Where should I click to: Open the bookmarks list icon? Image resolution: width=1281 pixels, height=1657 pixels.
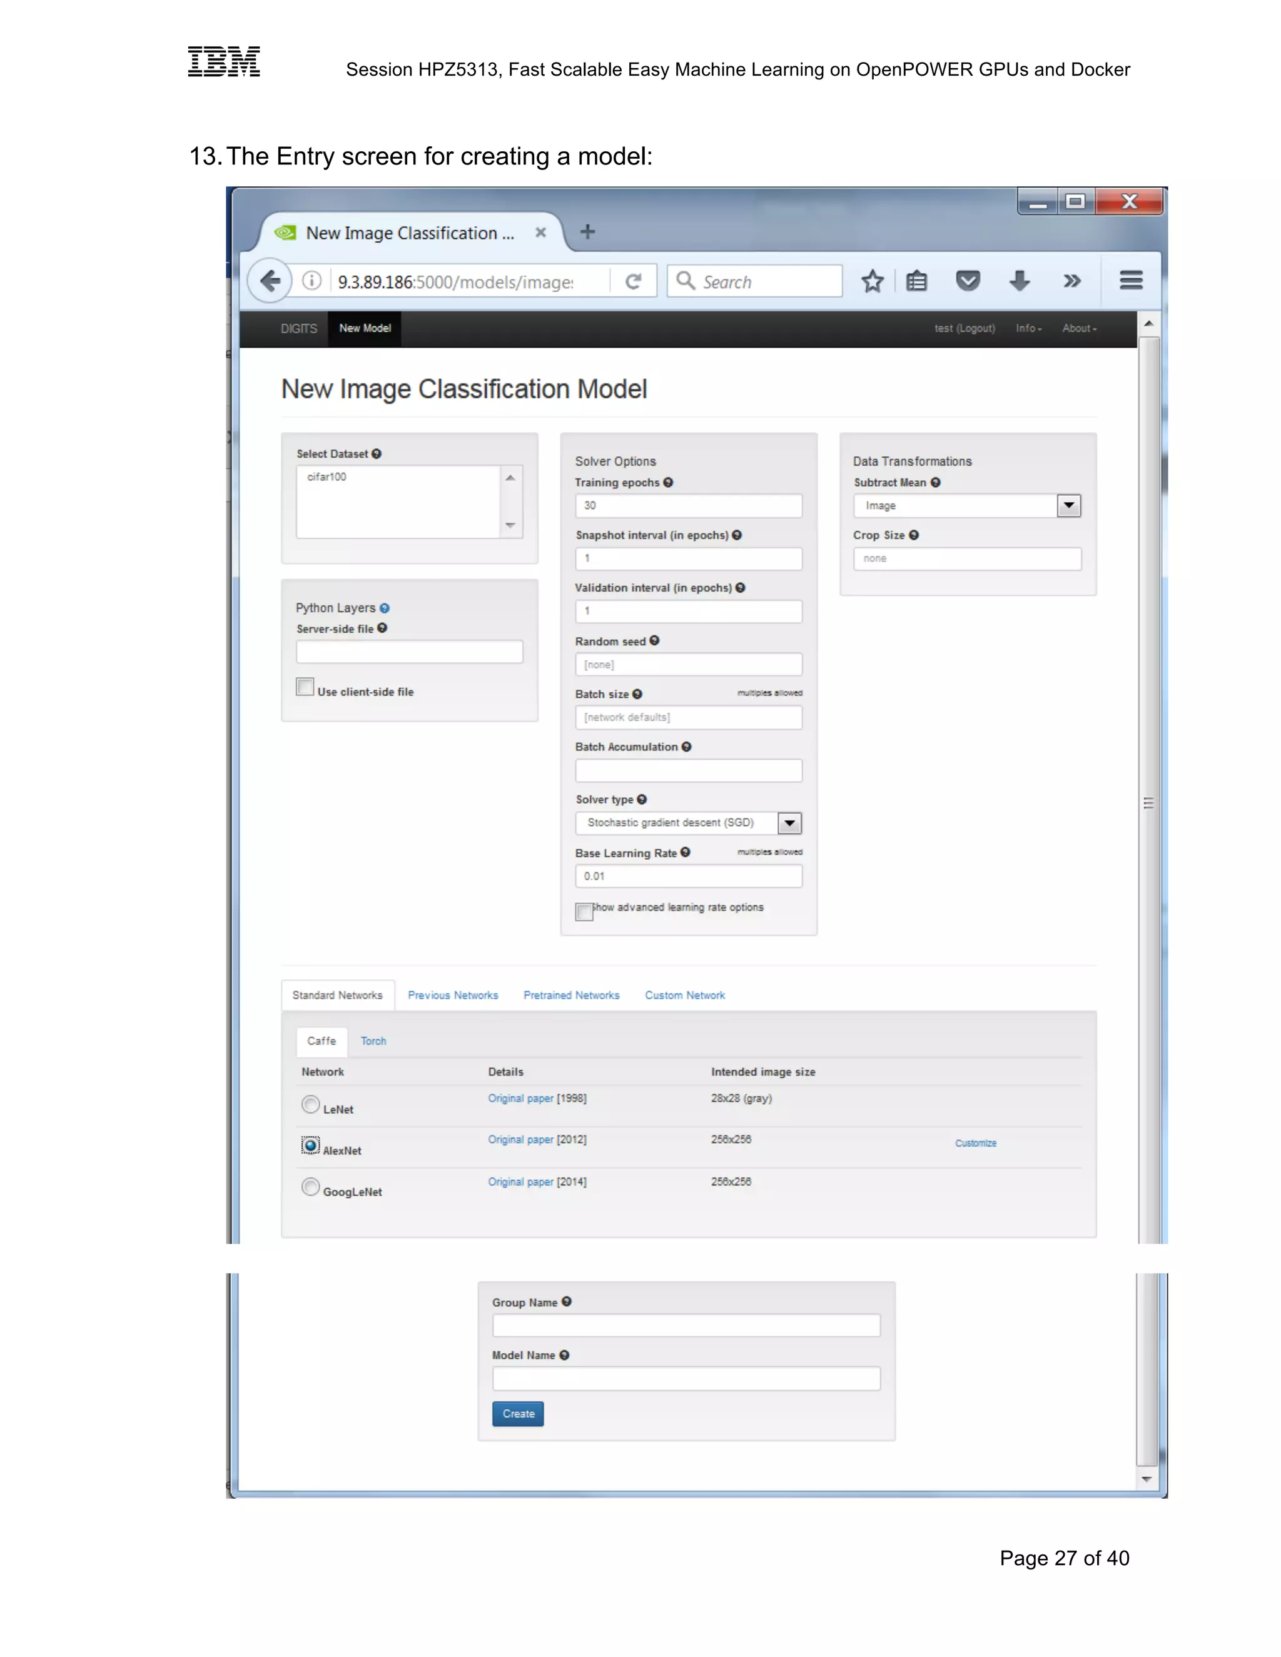[x=917, y=281]
